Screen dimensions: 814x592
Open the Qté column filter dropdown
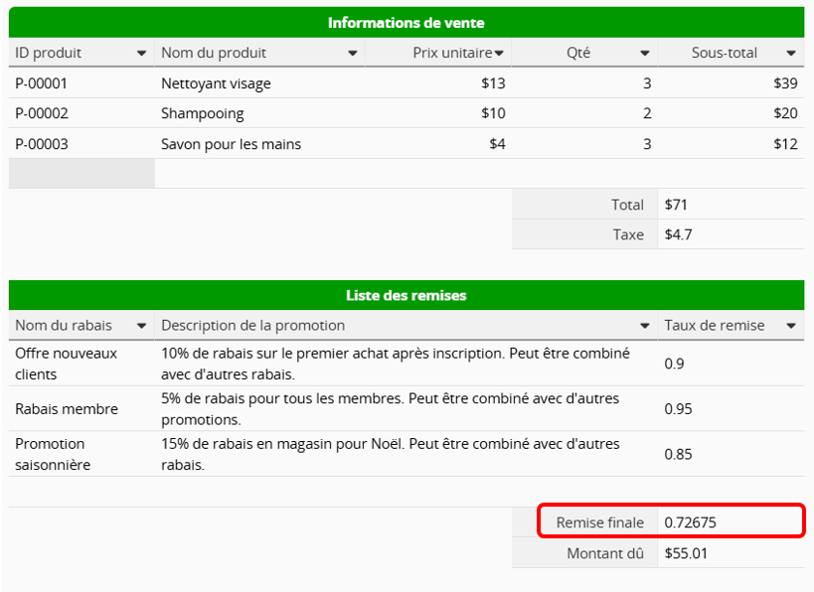[645, 54]
